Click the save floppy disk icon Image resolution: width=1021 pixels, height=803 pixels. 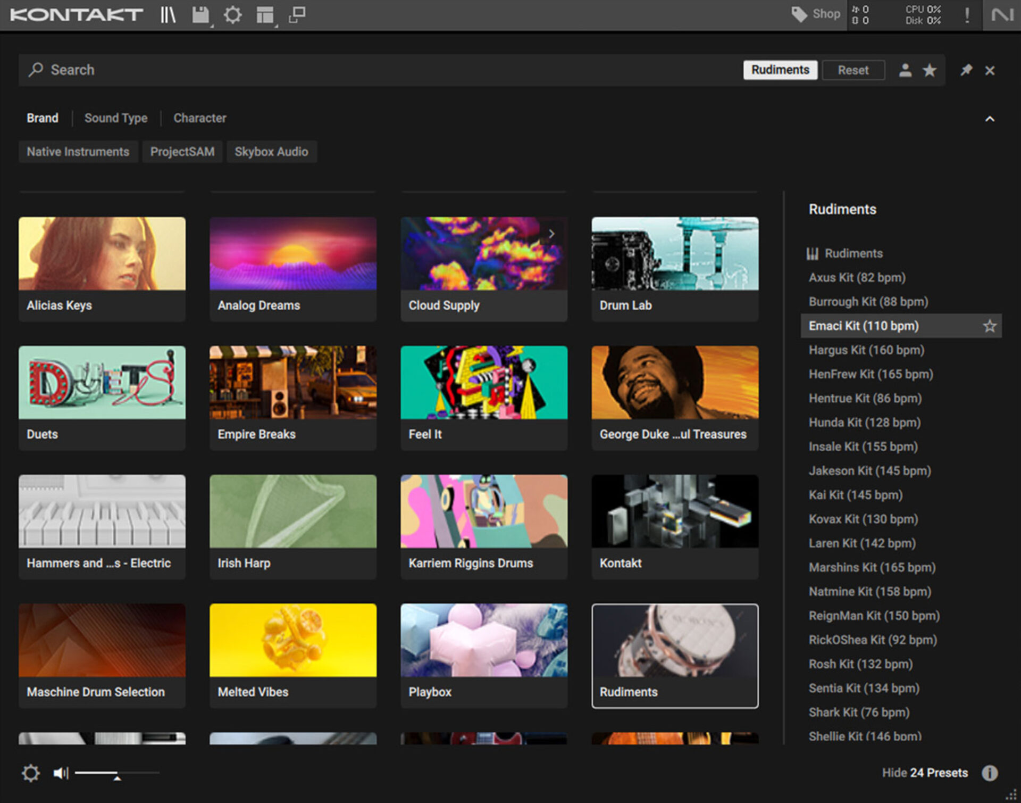(200, 15)
